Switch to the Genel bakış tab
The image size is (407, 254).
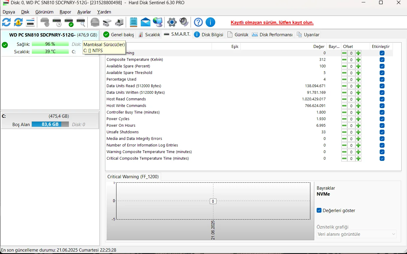click(119, 35)
